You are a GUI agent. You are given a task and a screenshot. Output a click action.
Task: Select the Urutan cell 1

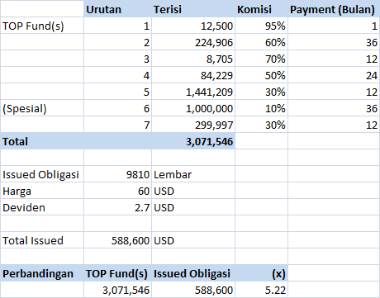click(x=117, y=26)
